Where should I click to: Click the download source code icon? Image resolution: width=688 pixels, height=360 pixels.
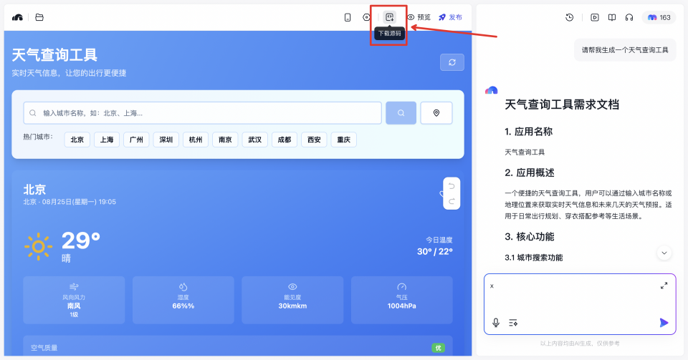[390, 17]
